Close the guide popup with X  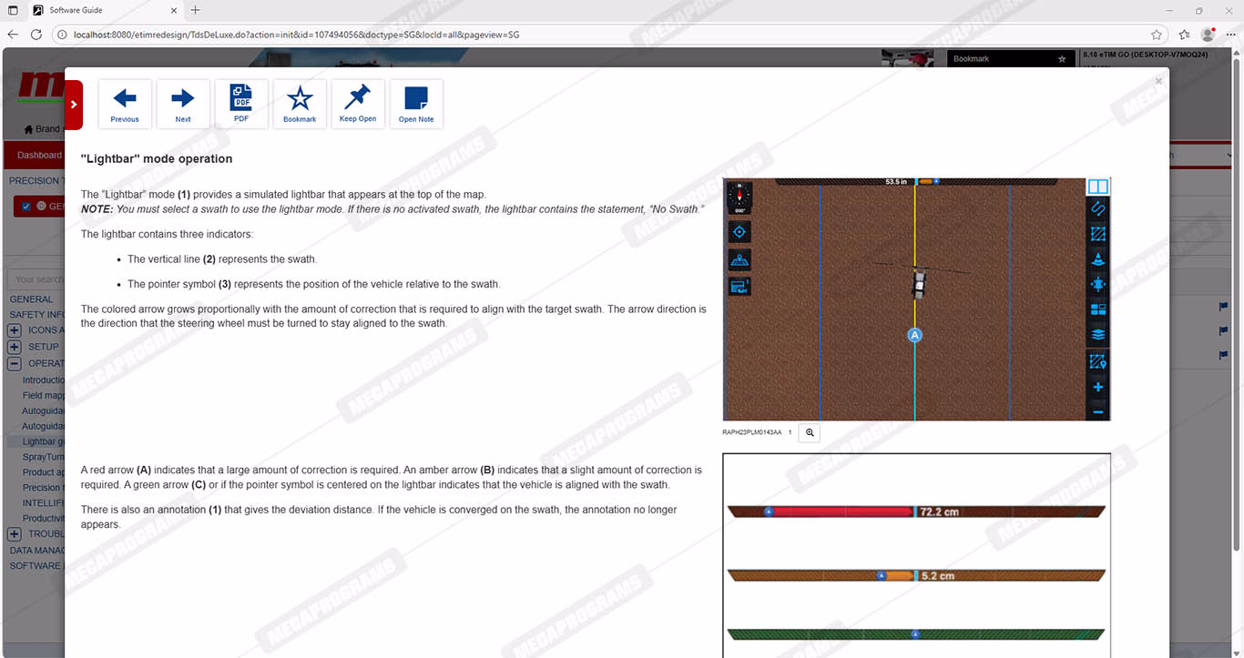tap(1158, 81)
